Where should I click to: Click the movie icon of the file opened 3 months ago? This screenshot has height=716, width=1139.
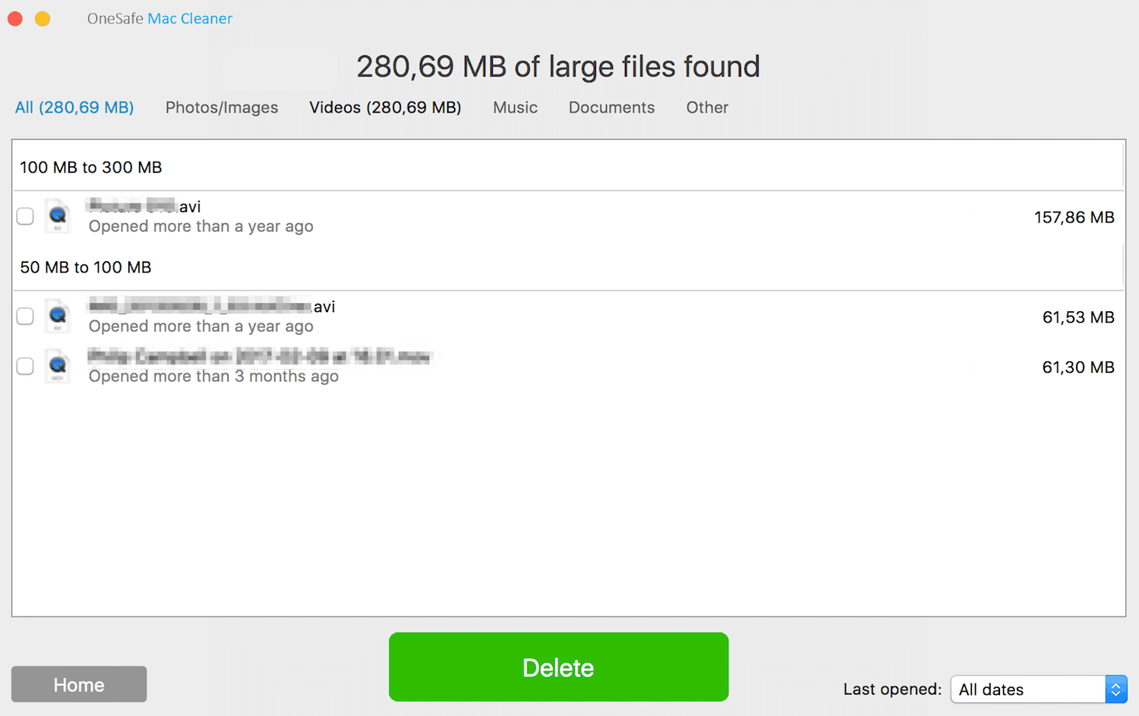(x=58, y=366)
